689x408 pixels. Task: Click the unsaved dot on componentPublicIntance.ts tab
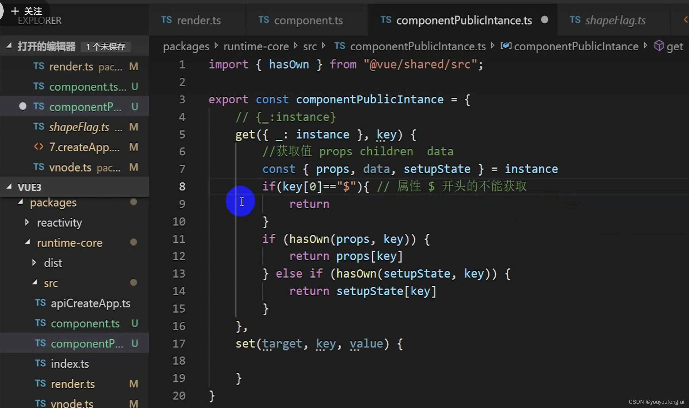tap(545, 20)
